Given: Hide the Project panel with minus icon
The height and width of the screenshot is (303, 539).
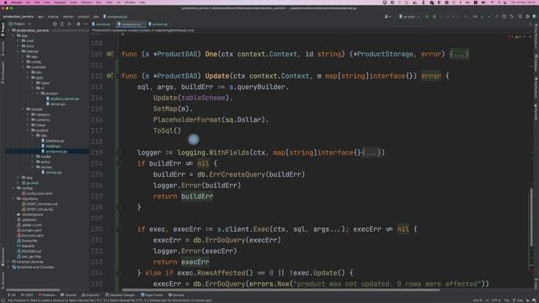Looking at the screenshot, I should click(86, 24).
